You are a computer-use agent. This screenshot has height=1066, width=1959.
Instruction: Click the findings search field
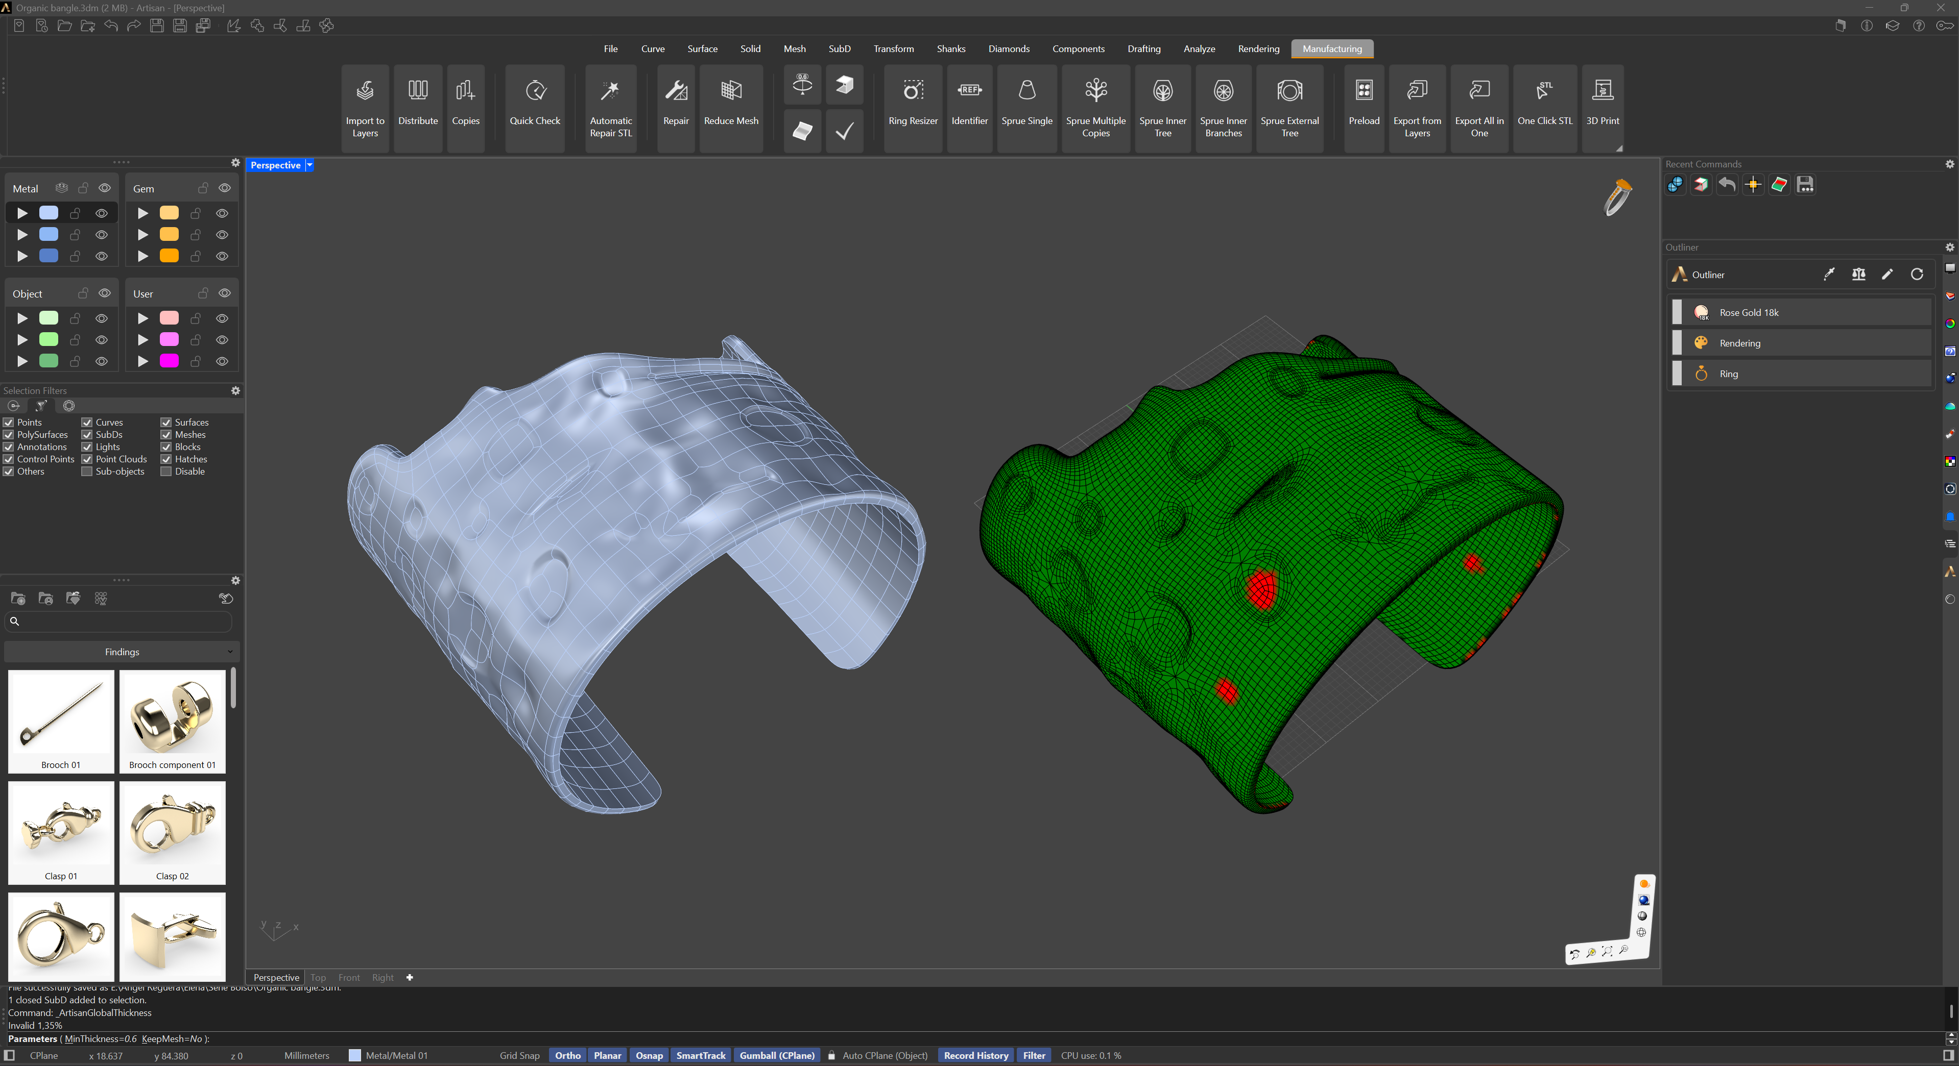118,622
